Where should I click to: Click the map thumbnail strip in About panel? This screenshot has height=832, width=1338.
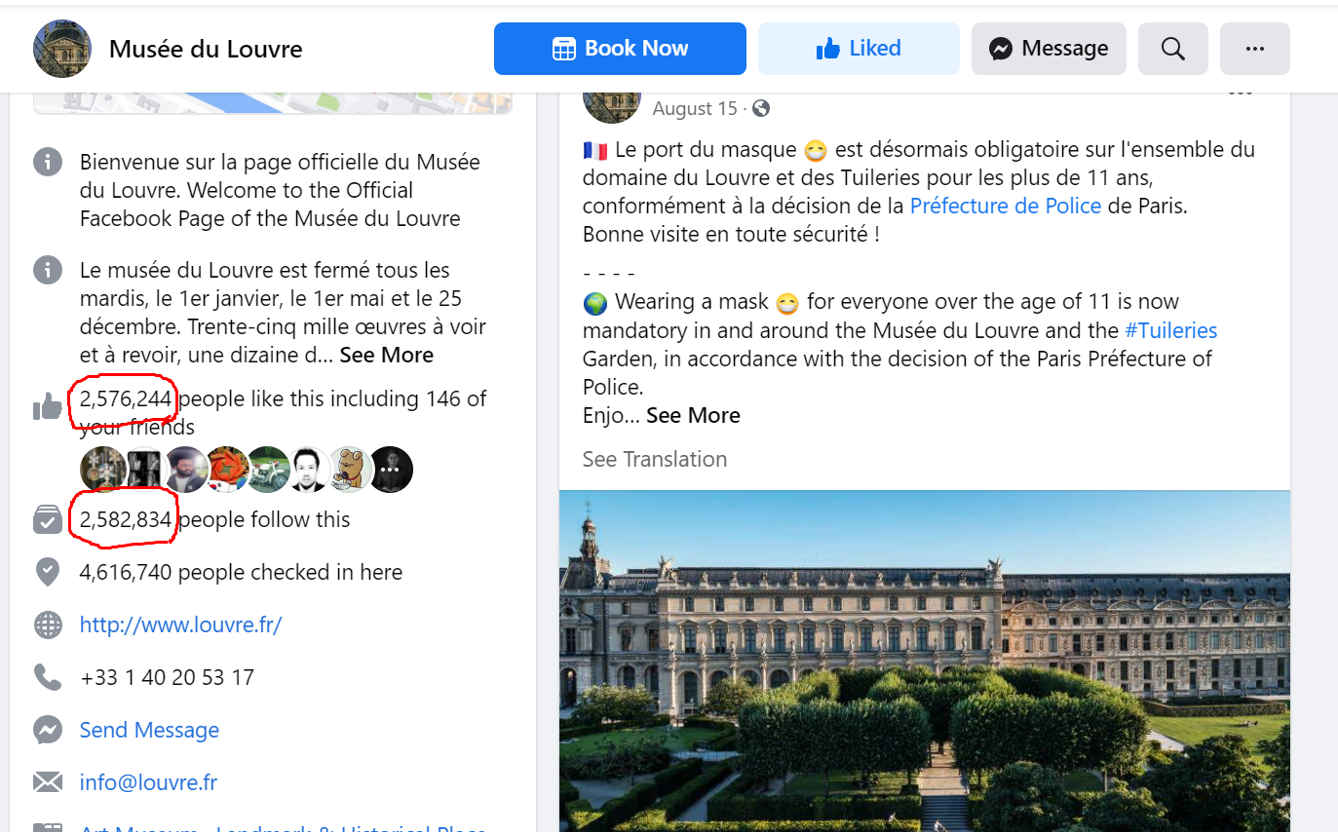point(273,103)
